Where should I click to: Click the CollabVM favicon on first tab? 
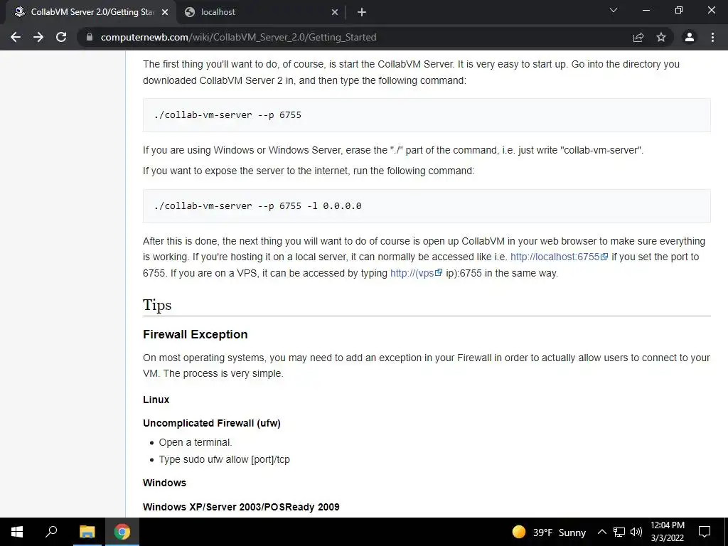coord(19,12)
